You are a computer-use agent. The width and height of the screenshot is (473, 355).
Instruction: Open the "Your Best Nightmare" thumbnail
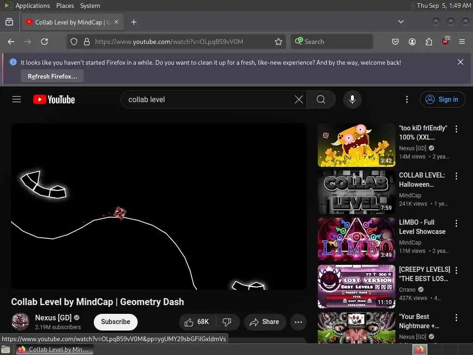pos(356,328)
